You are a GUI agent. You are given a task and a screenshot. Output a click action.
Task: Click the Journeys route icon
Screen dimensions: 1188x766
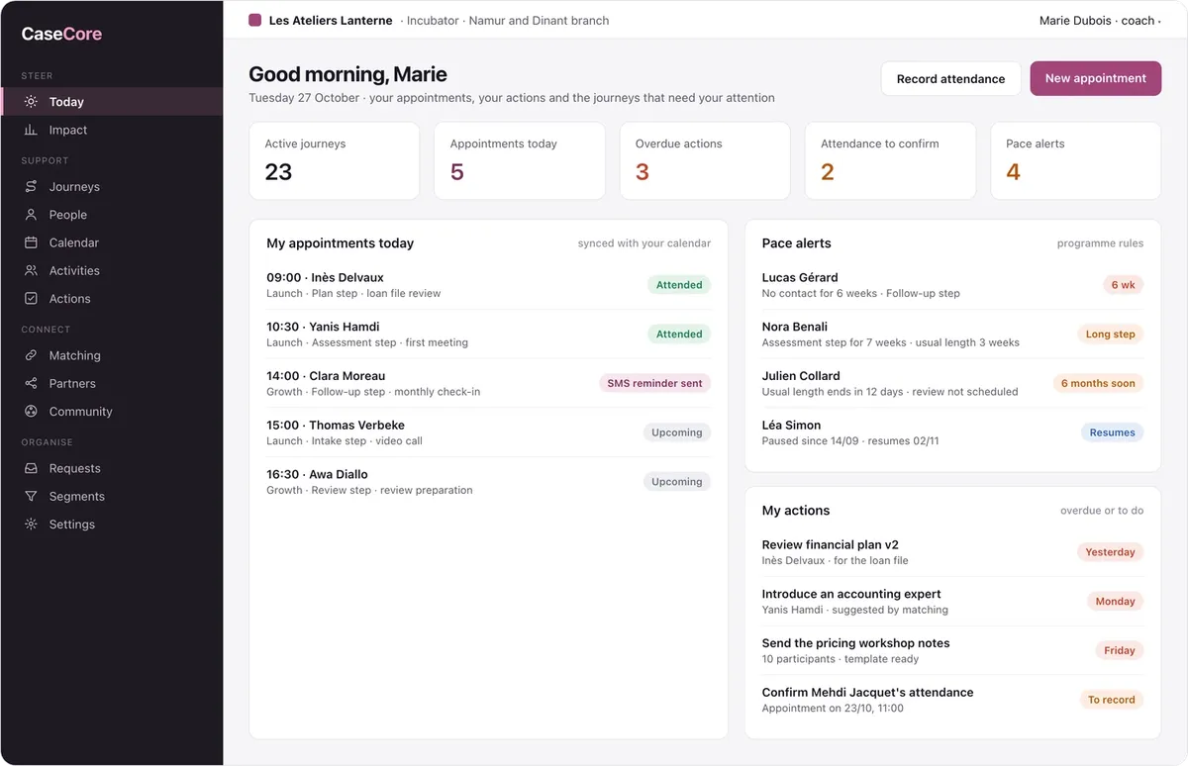(x=31, y=186)
